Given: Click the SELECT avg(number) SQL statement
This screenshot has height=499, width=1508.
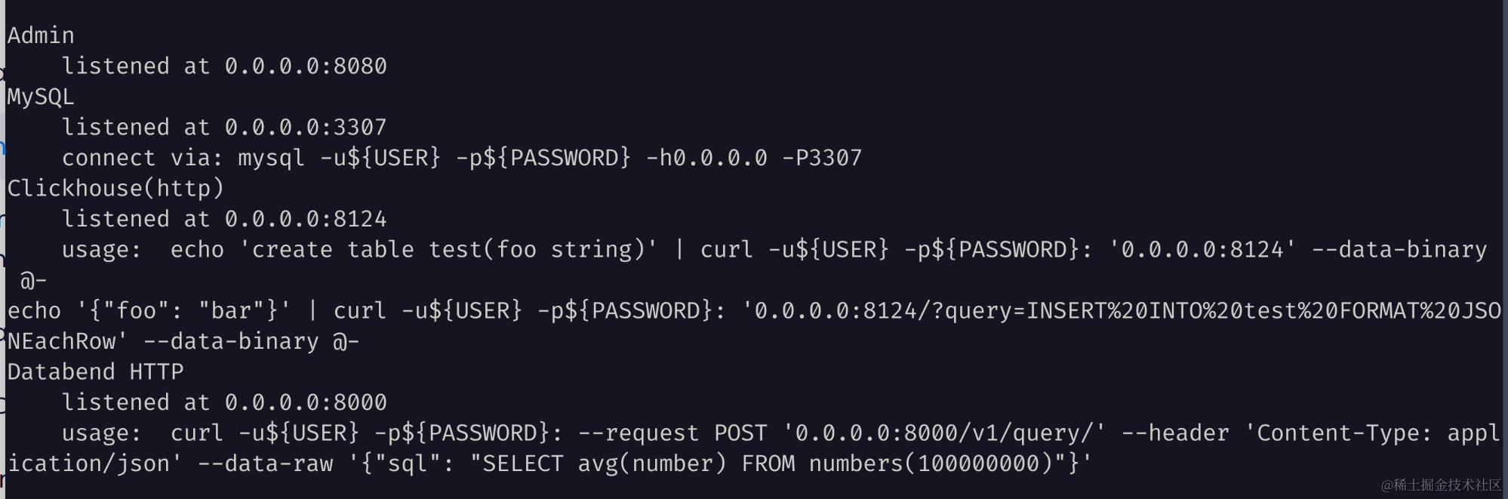Looking at the screenshot, I should click(x=605, y=464).
